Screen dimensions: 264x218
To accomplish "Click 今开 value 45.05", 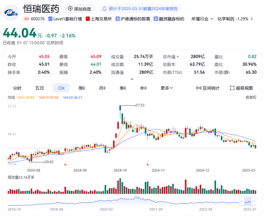I will (x=44, y=57).
